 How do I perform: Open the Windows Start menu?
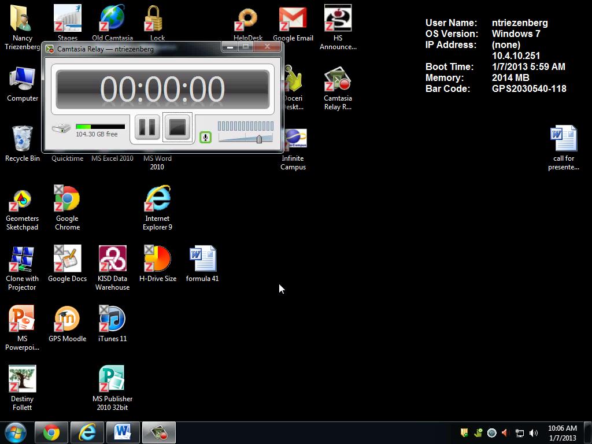coord(16,432)
